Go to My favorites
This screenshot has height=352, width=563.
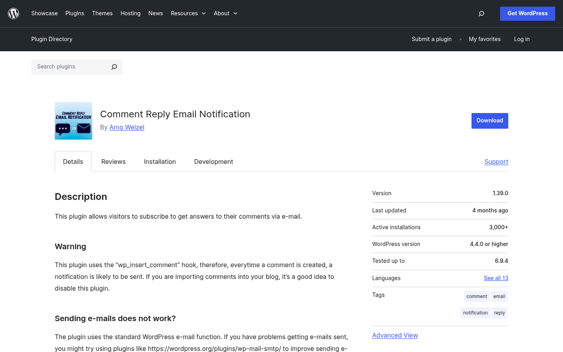point(484,39)
